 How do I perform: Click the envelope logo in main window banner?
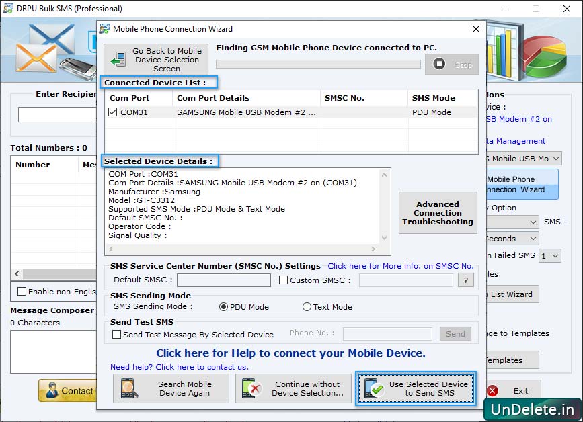pyautogui.click(x=44, y=48)
